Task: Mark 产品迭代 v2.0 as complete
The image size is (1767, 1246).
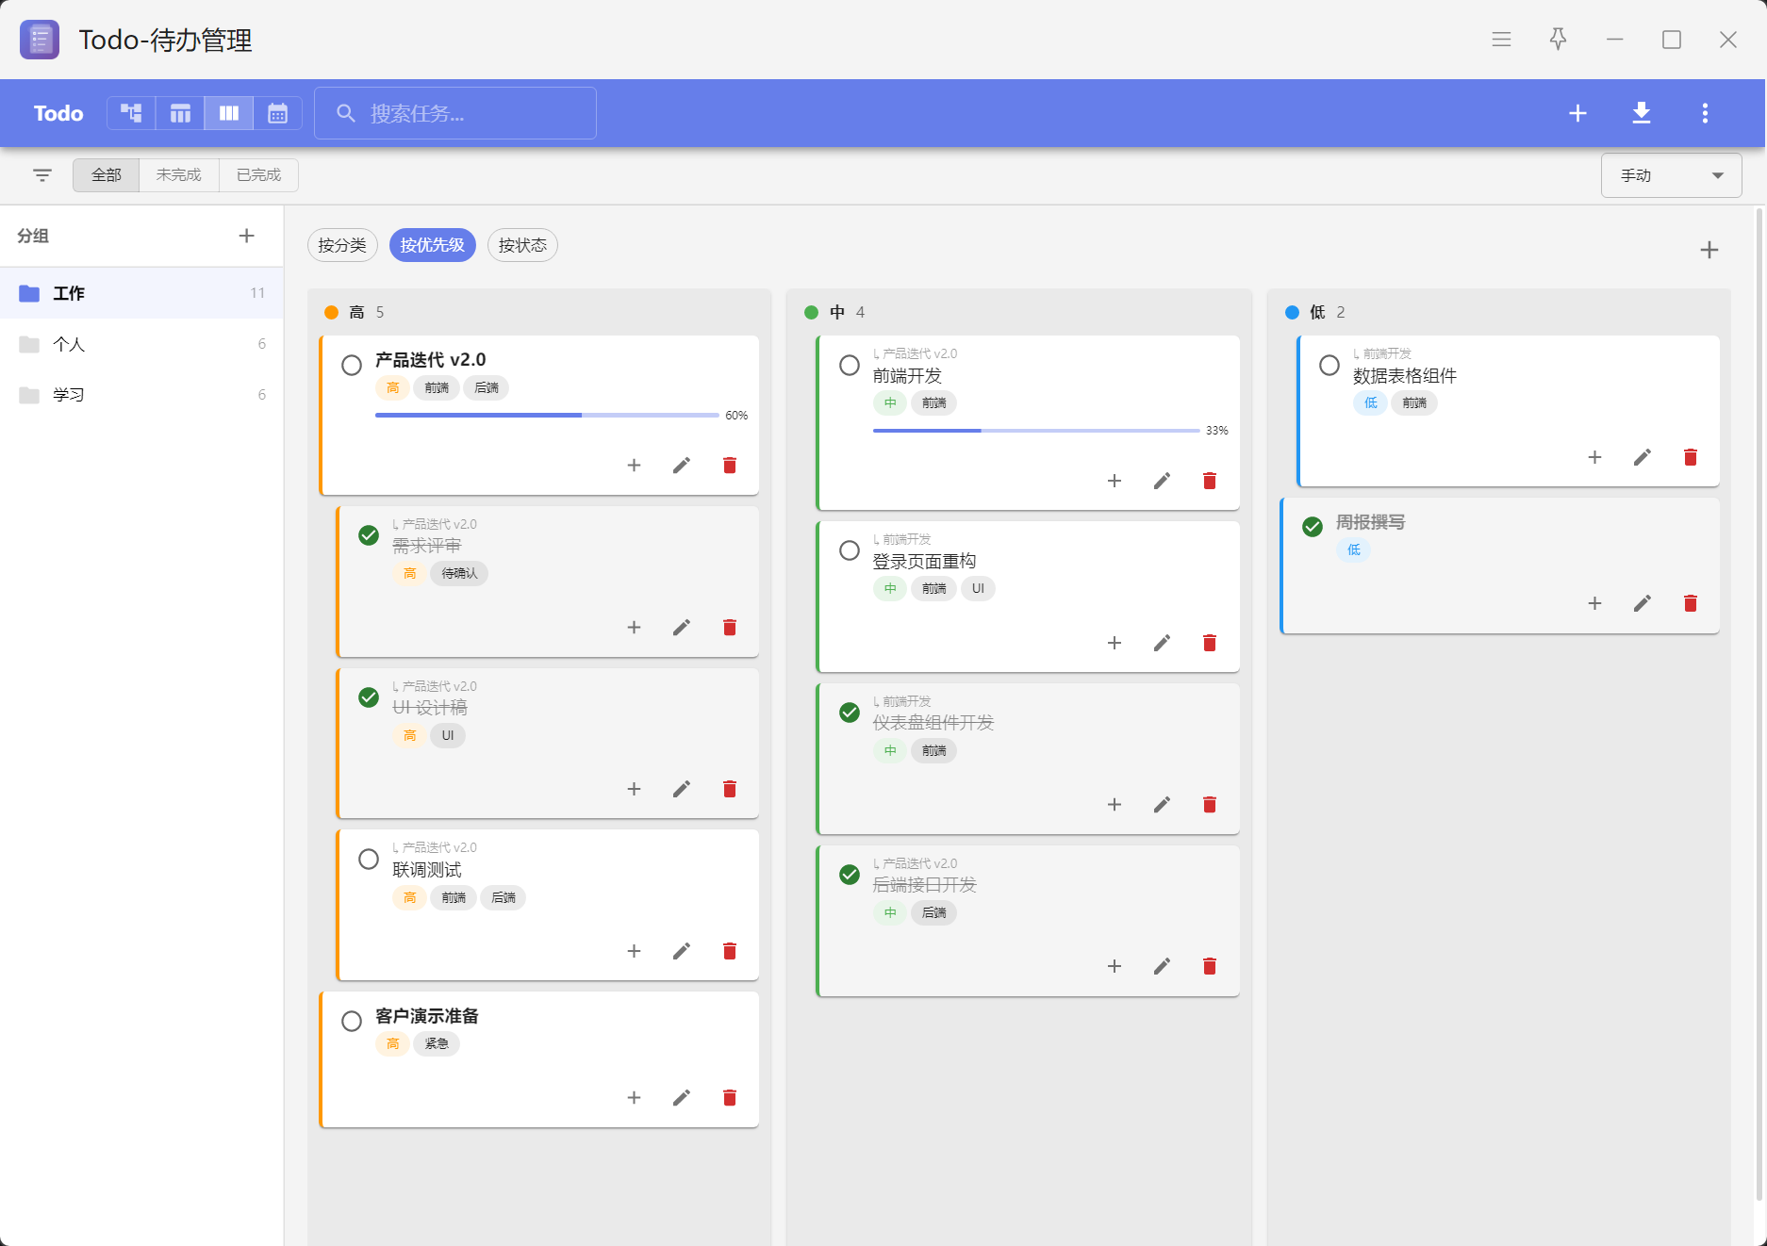Action: (352, 365)
